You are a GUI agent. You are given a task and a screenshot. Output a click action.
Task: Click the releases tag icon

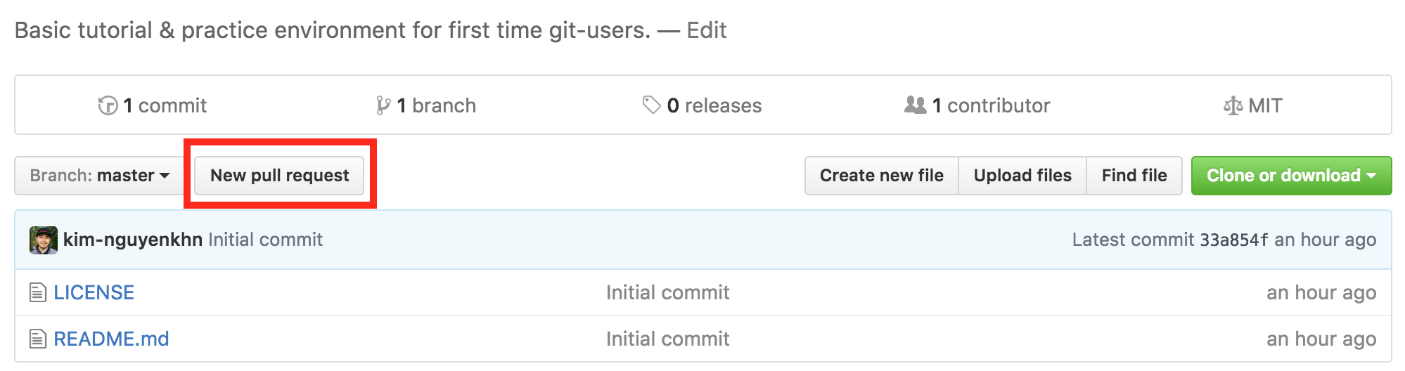[651, 105]
